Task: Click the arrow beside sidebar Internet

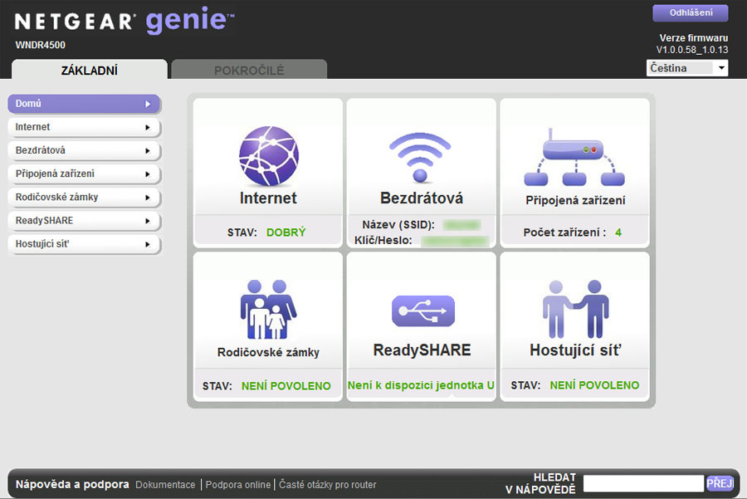Action: (x=148, y=127)
